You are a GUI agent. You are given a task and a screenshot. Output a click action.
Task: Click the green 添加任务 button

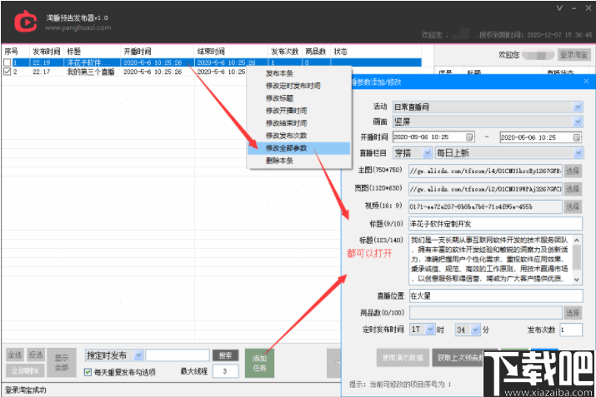point(259,363)
